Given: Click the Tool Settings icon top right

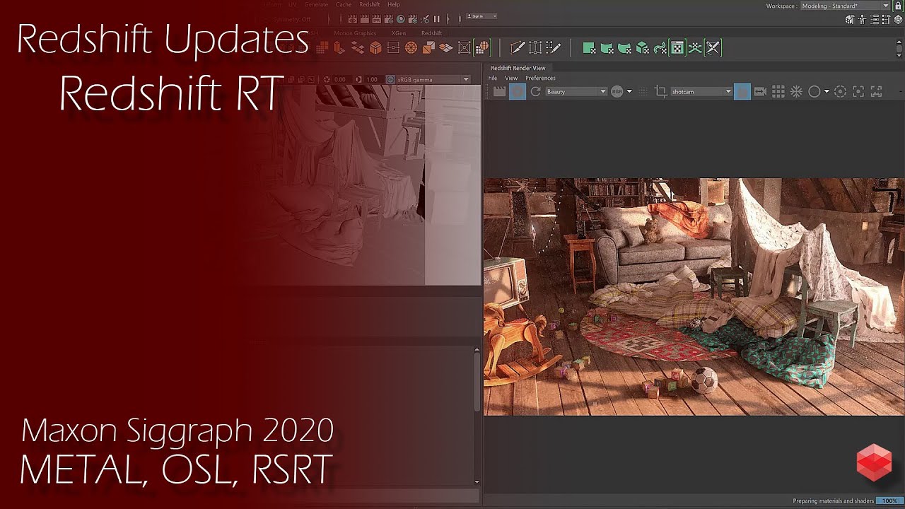Looking at the screenshot, I should point(887,20).
